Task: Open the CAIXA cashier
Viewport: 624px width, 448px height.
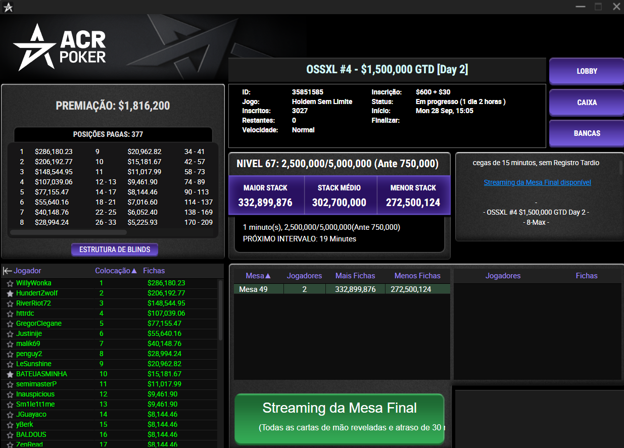Action: (587, 103)
